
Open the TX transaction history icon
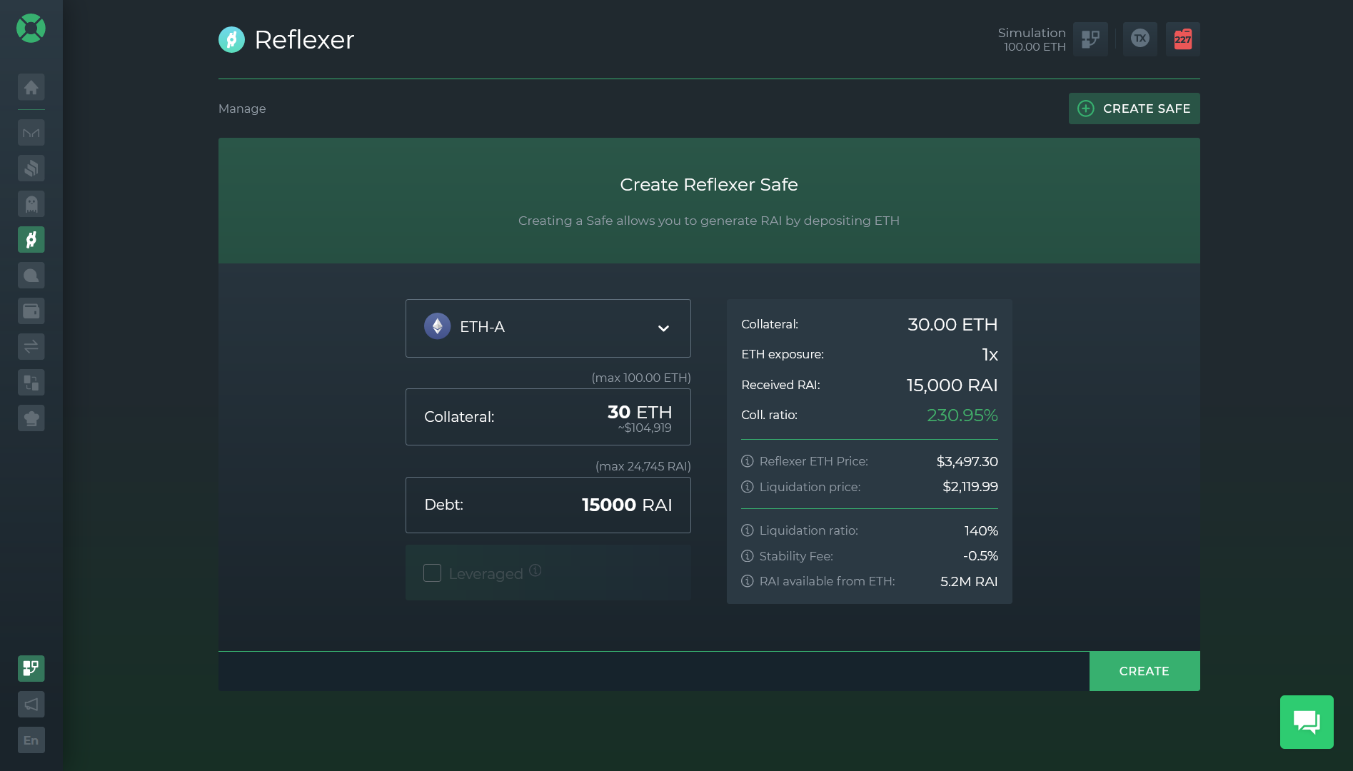(1140, 39)
